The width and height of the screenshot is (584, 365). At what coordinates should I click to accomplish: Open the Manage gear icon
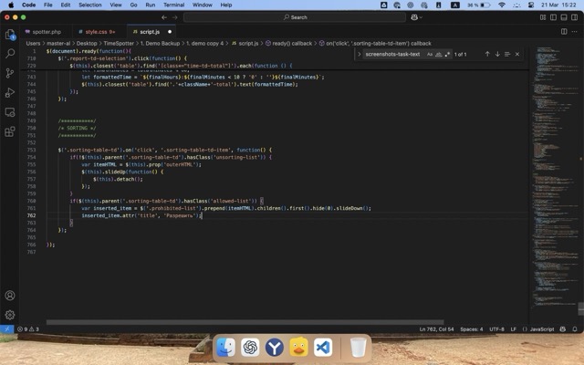click(10, 315)
